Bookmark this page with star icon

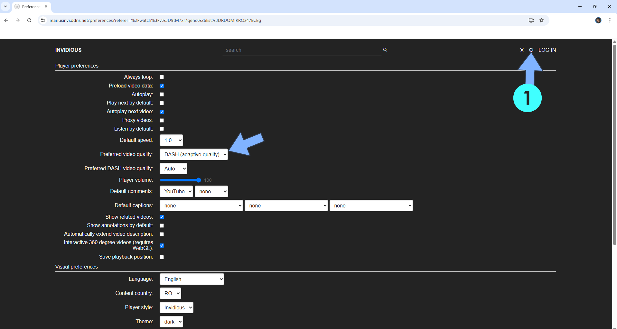(x=542, y=20)
